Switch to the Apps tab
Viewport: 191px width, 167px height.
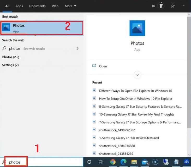point(19,6)
